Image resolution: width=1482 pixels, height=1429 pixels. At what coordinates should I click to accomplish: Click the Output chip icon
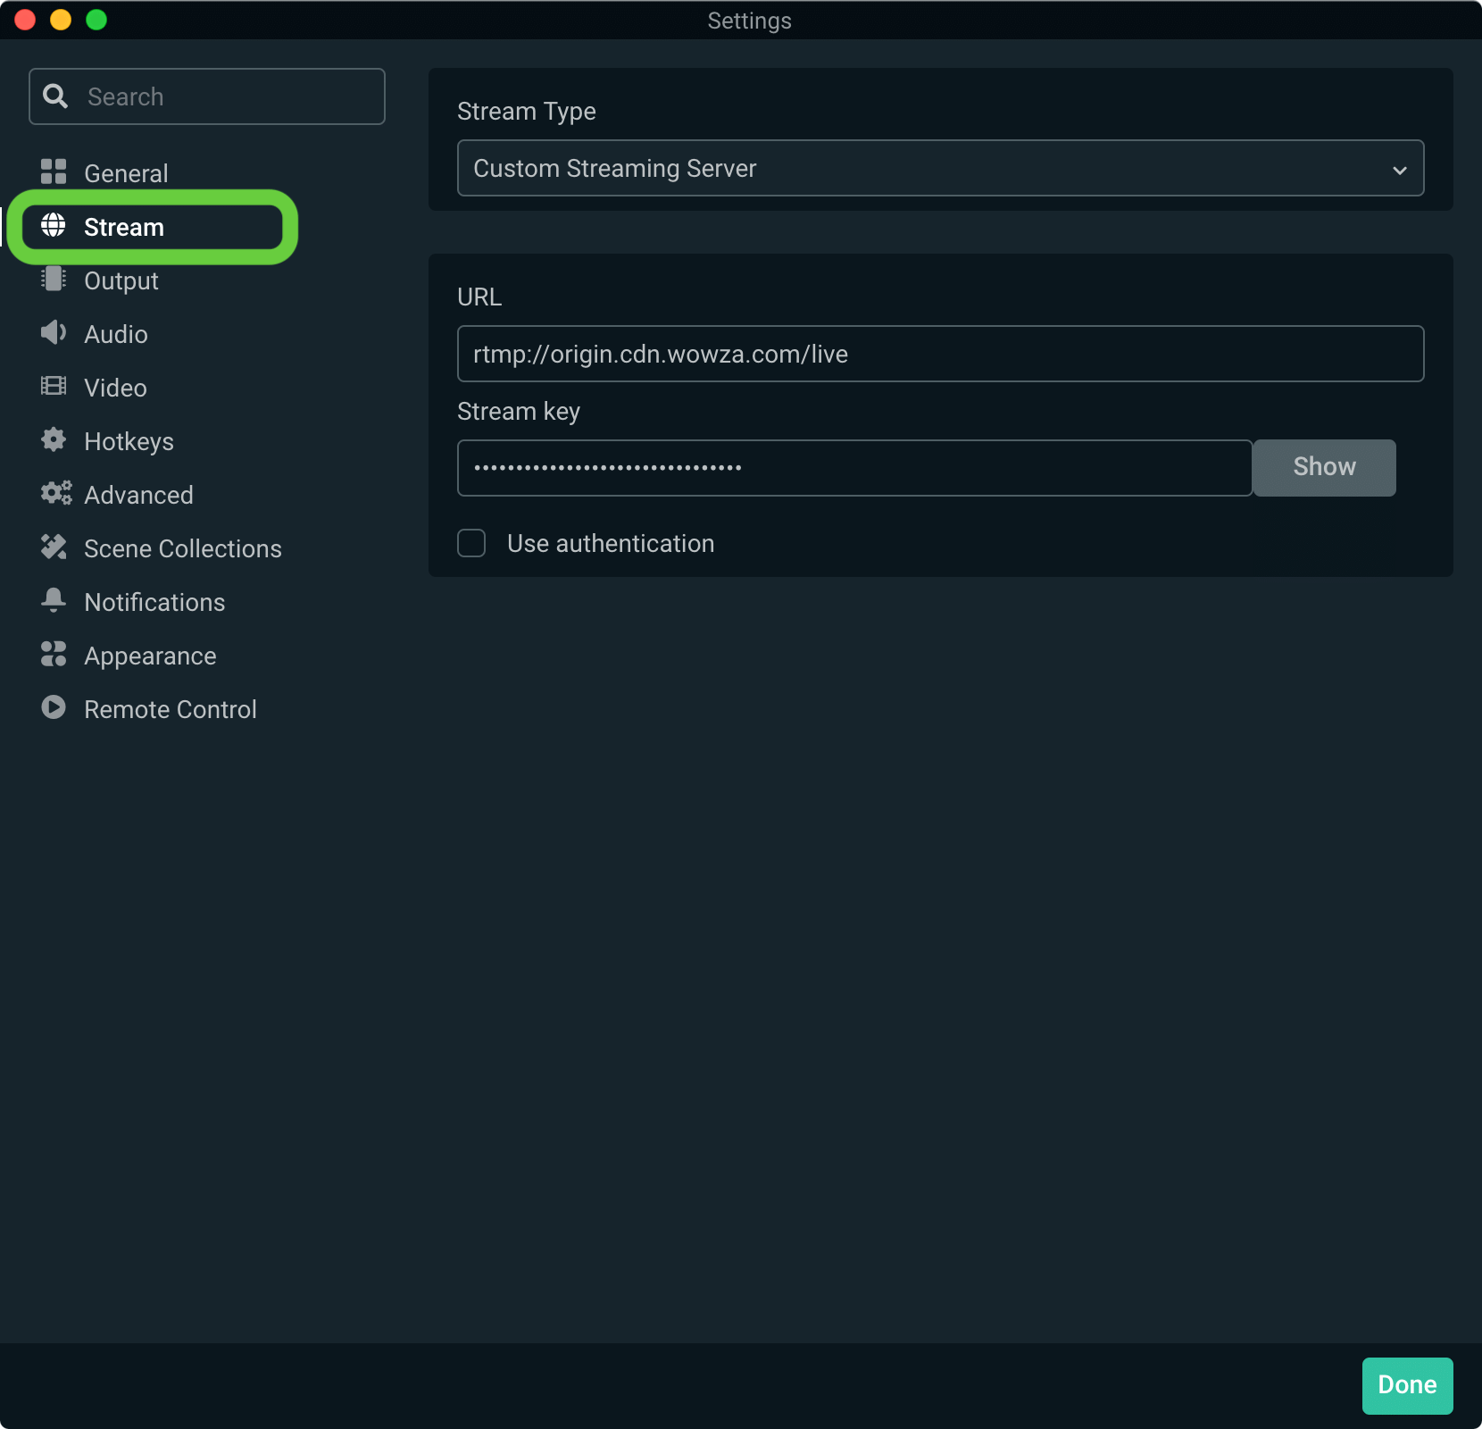54,279
